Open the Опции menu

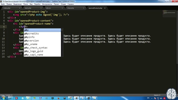[63, 4]
